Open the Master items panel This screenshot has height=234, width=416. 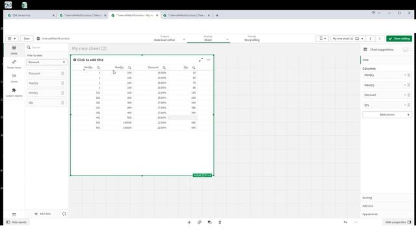click(x=14, y=64)
